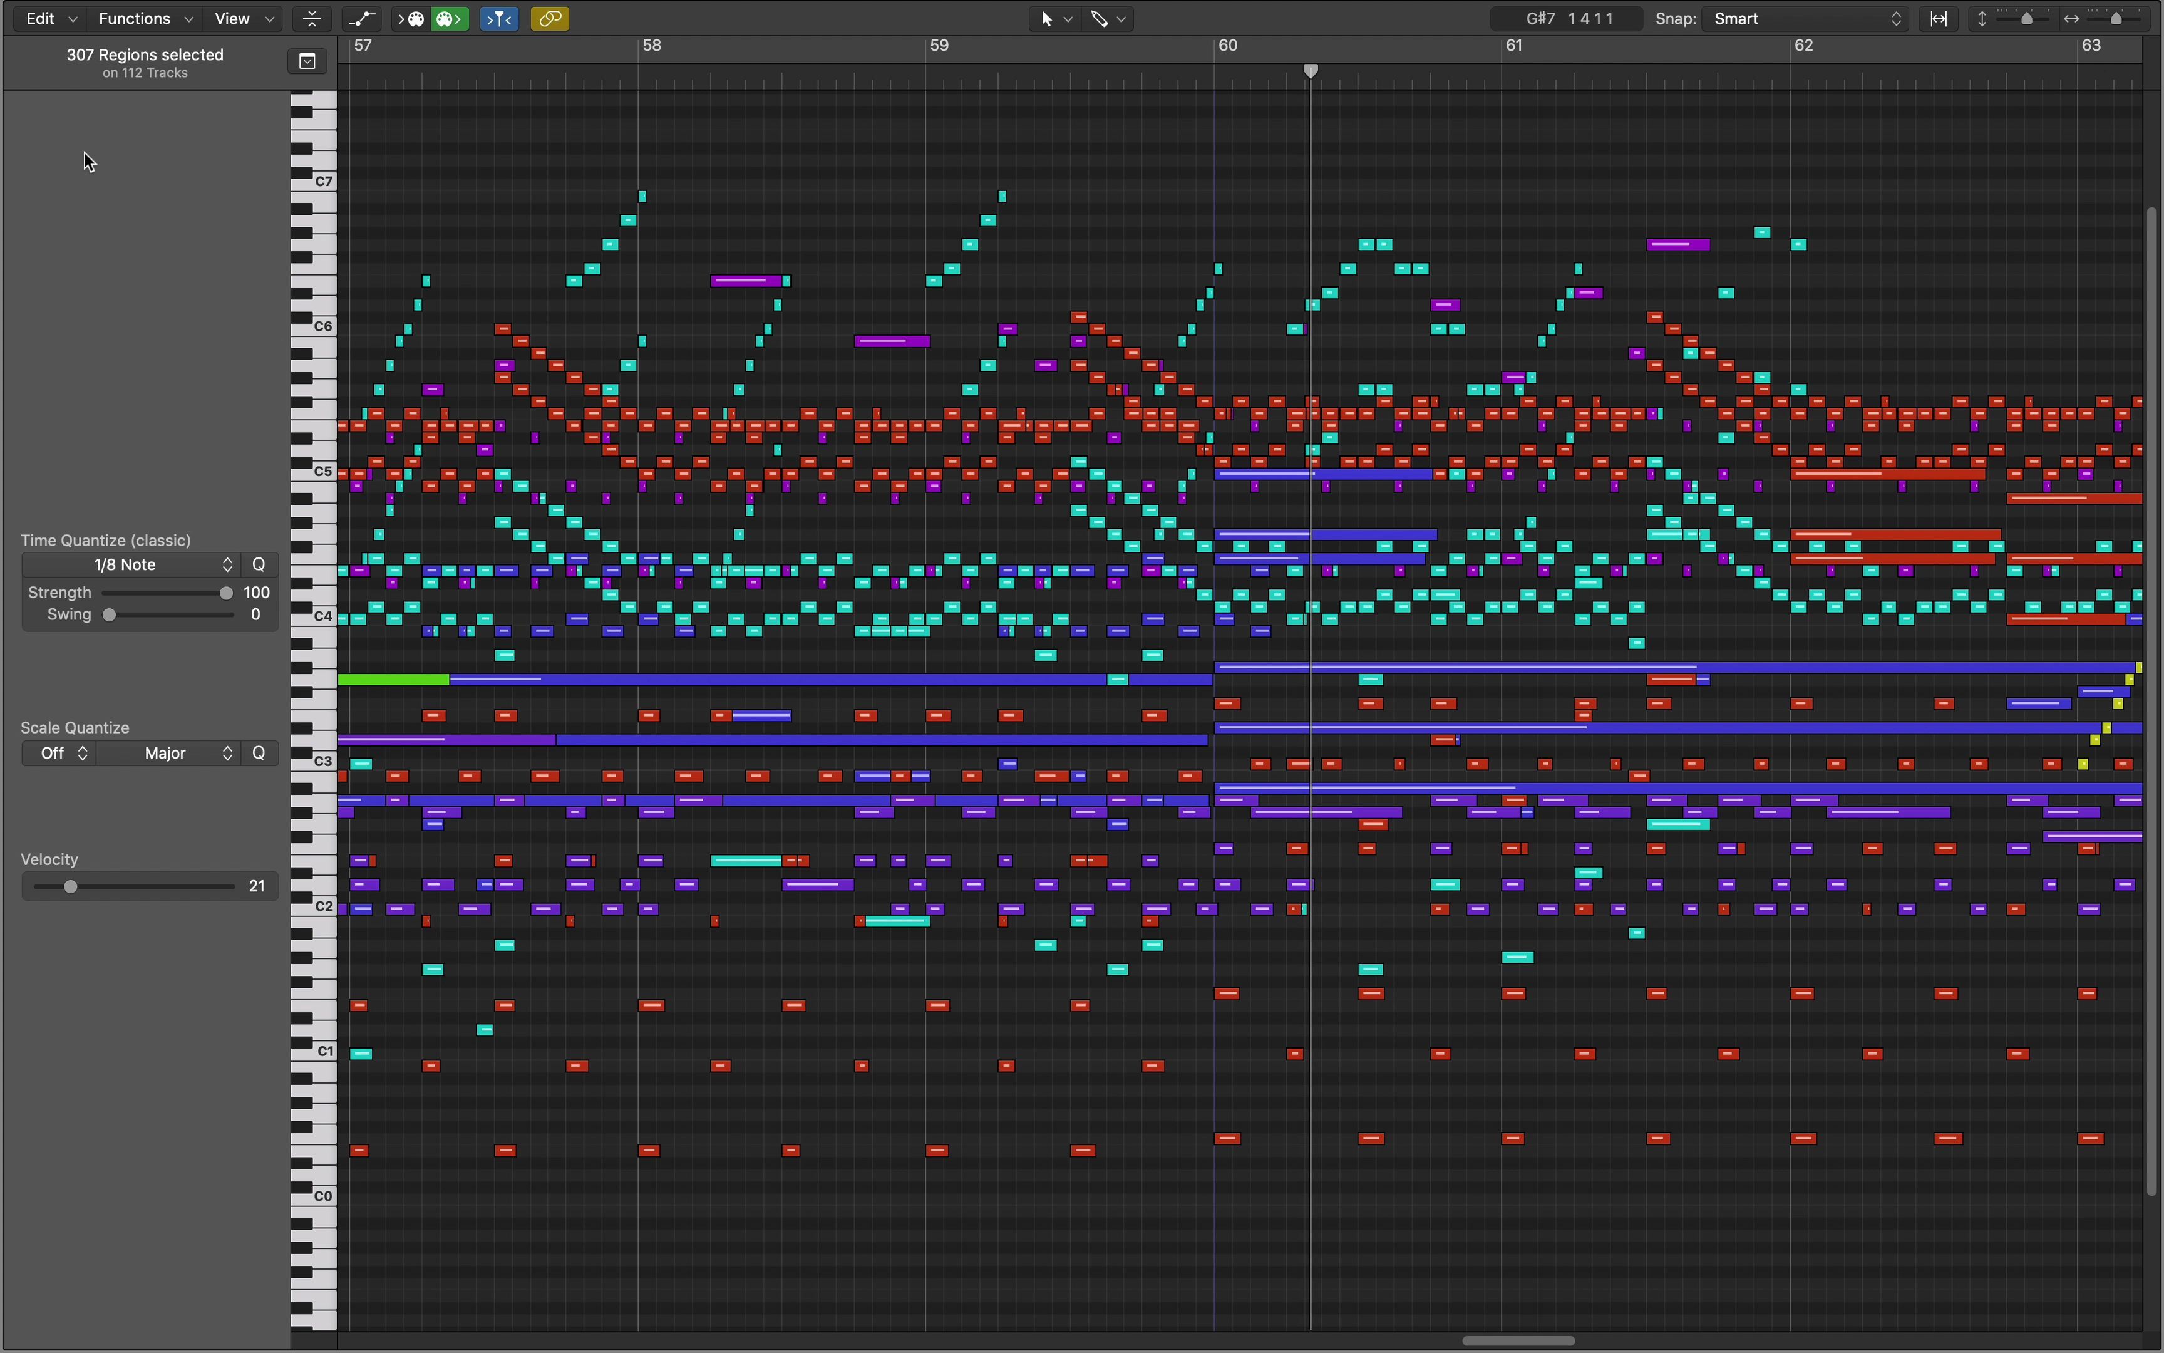Click the Snap: label
This screenshot has height=1353, width=2164.
click(1676, 19)
